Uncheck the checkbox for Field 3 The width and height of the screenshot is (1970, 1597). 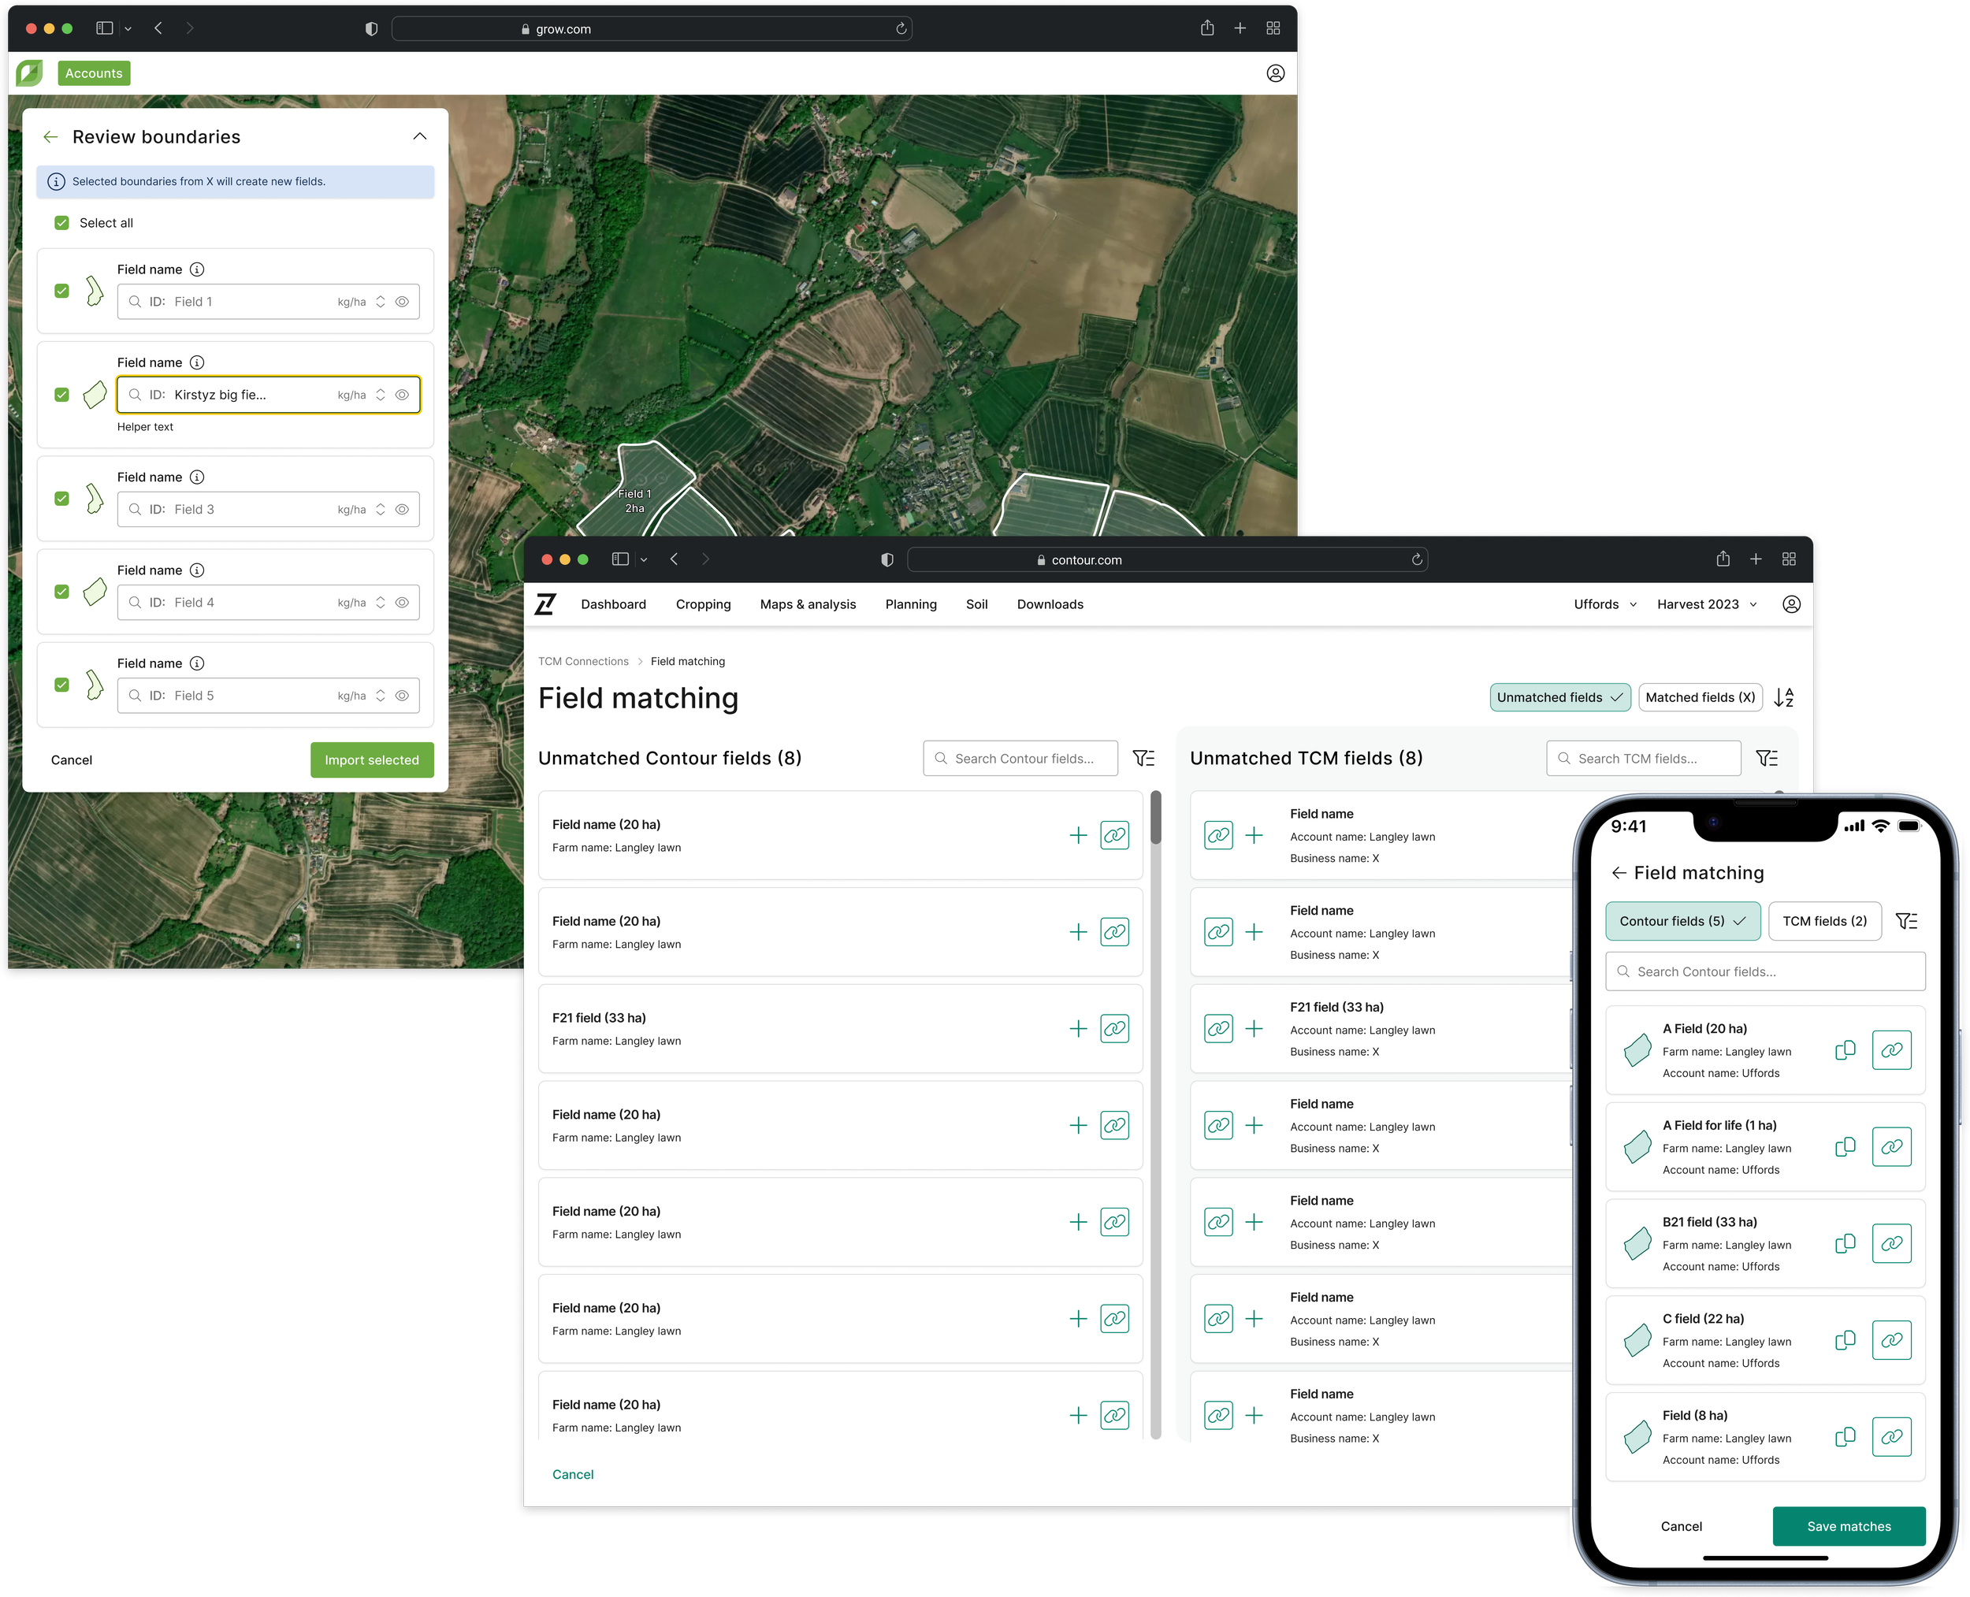61,499
